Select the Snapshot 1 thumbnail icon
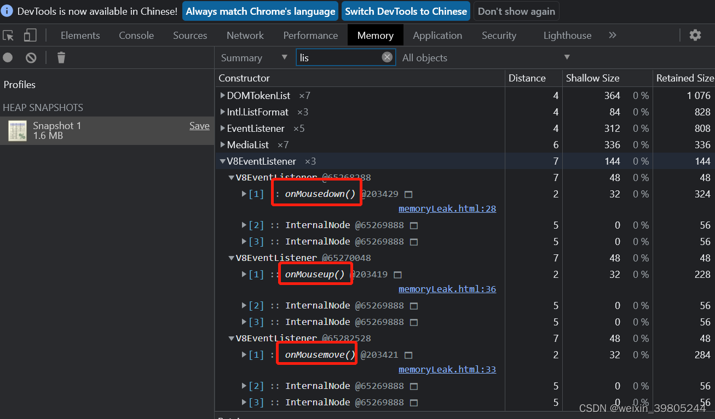Viewport: 715px width, 419px height. pos(18,131)
